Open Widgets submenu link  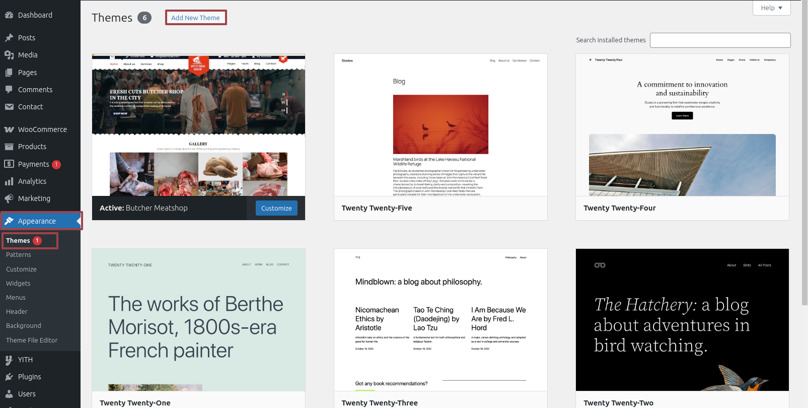click(x=18, y=284)
